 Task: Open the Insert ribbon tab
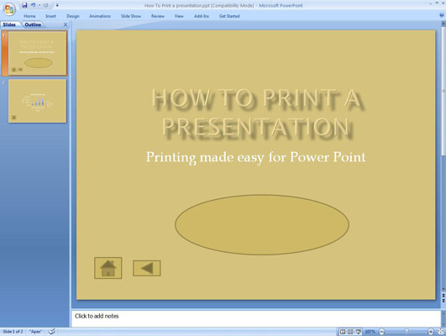coord(50,16)
